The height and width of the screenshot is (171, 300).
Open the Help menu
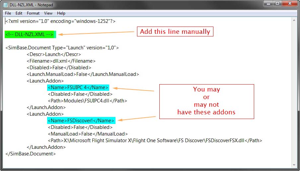click(x=61, y=13)
